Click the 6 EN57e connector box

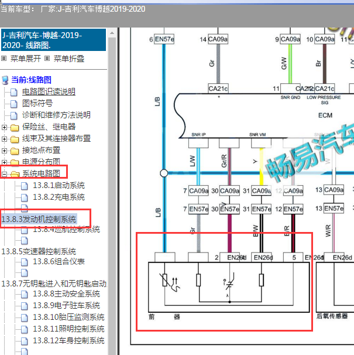pyautogui.click(x=164, y=39)
